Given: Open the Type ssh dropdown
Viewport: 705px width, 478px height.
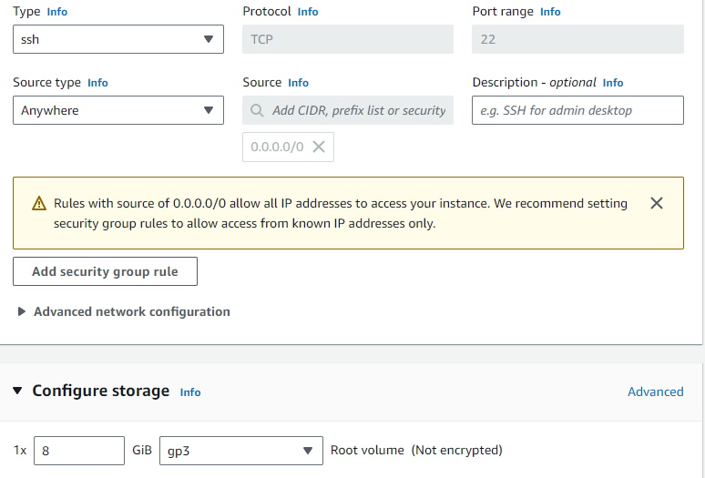Looking at the screenshot, I should click(x=118, y=39).
